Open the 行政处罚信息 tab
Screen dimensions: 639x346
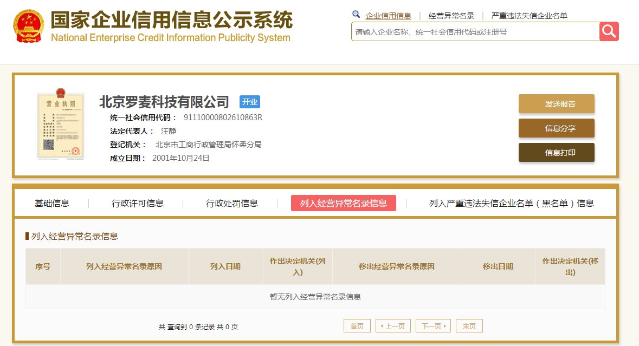[x=231, y=203]
